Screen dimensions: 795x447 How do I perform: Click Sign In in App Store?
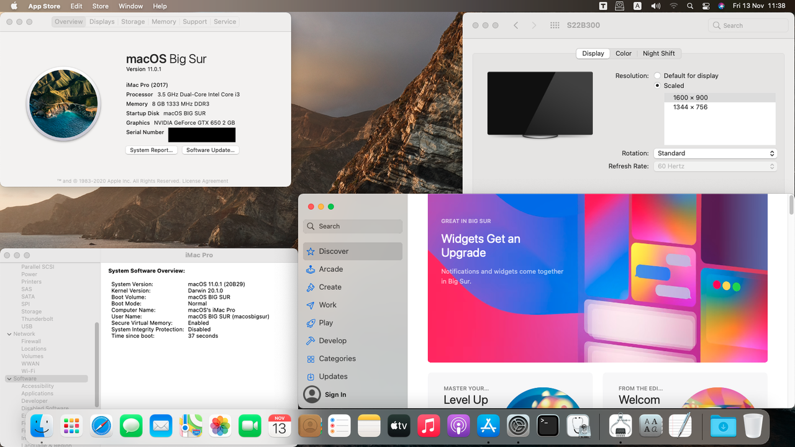(x=335, y=395)
